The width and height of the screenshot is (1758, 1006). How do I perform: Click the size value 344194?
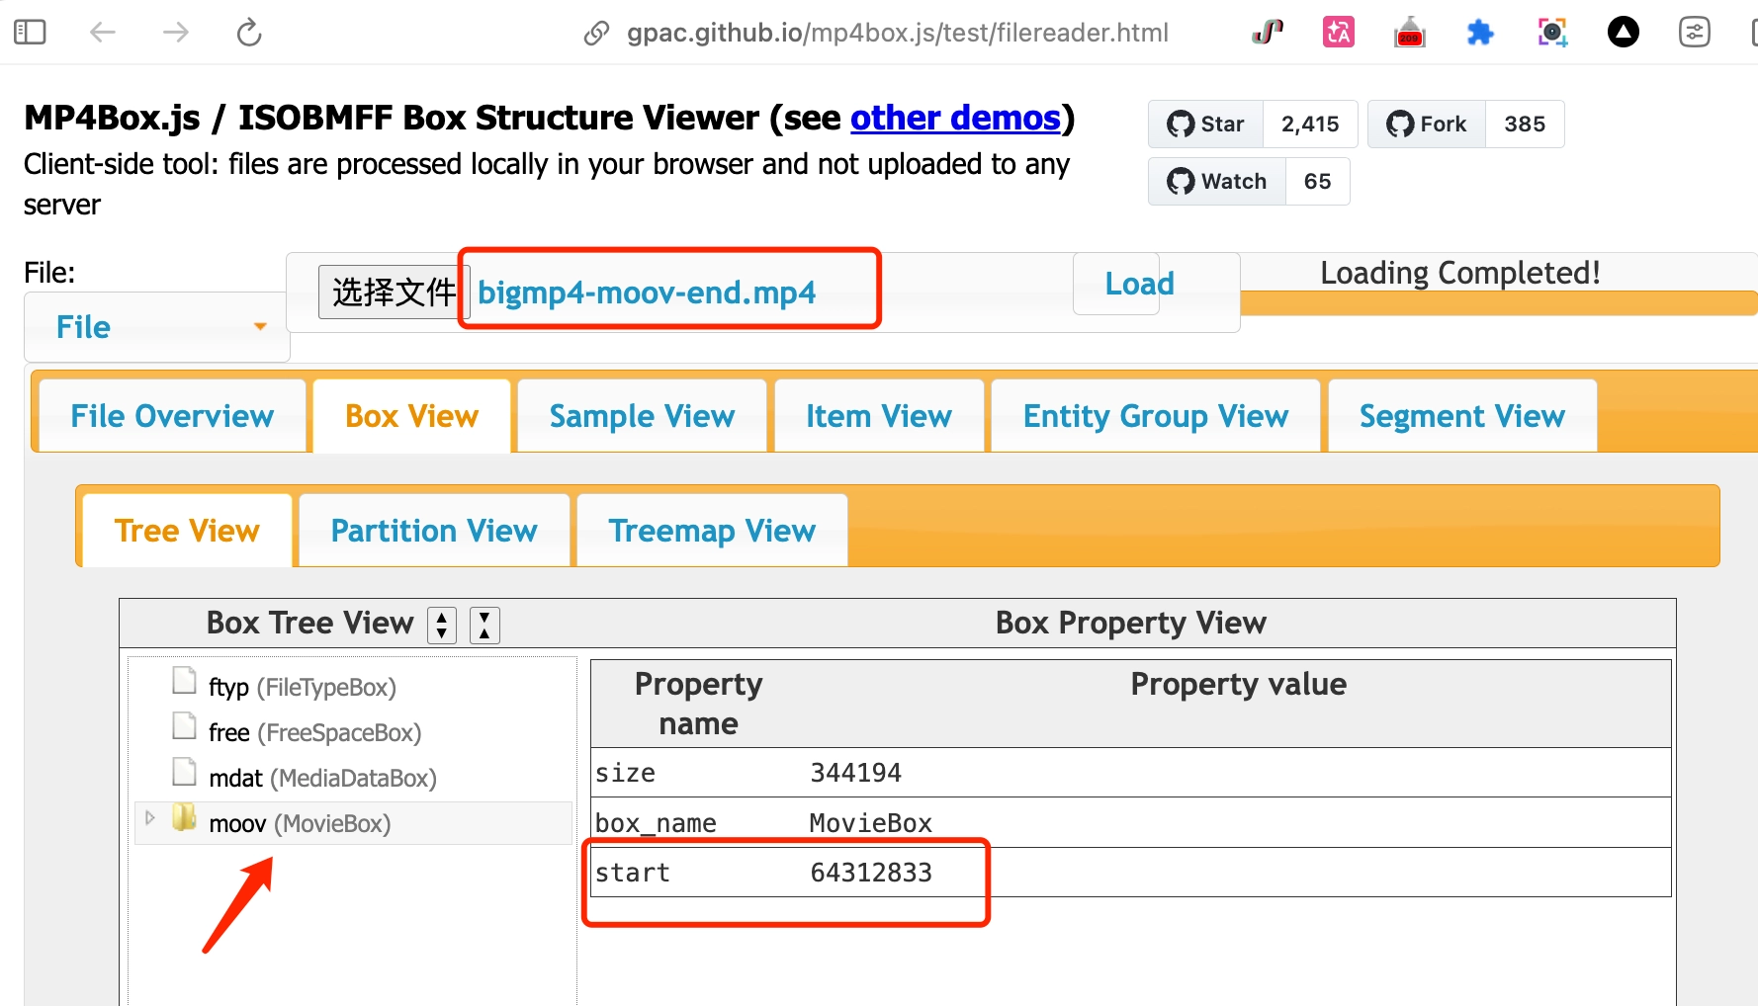click(856, 773)
